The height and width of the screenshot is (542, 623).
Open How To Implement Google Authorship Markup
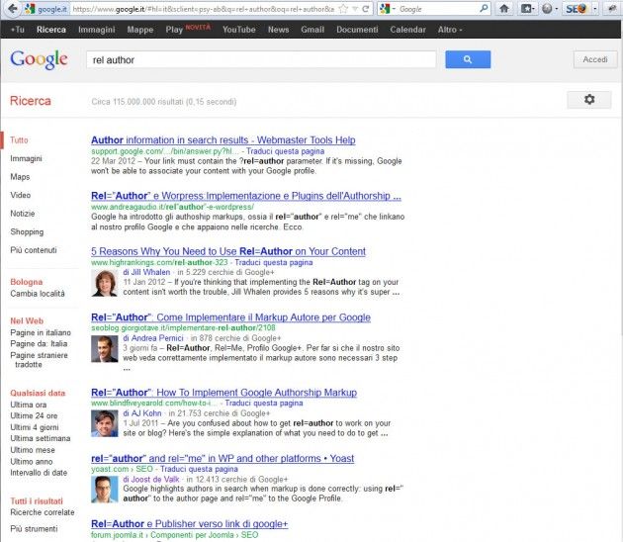223,393
